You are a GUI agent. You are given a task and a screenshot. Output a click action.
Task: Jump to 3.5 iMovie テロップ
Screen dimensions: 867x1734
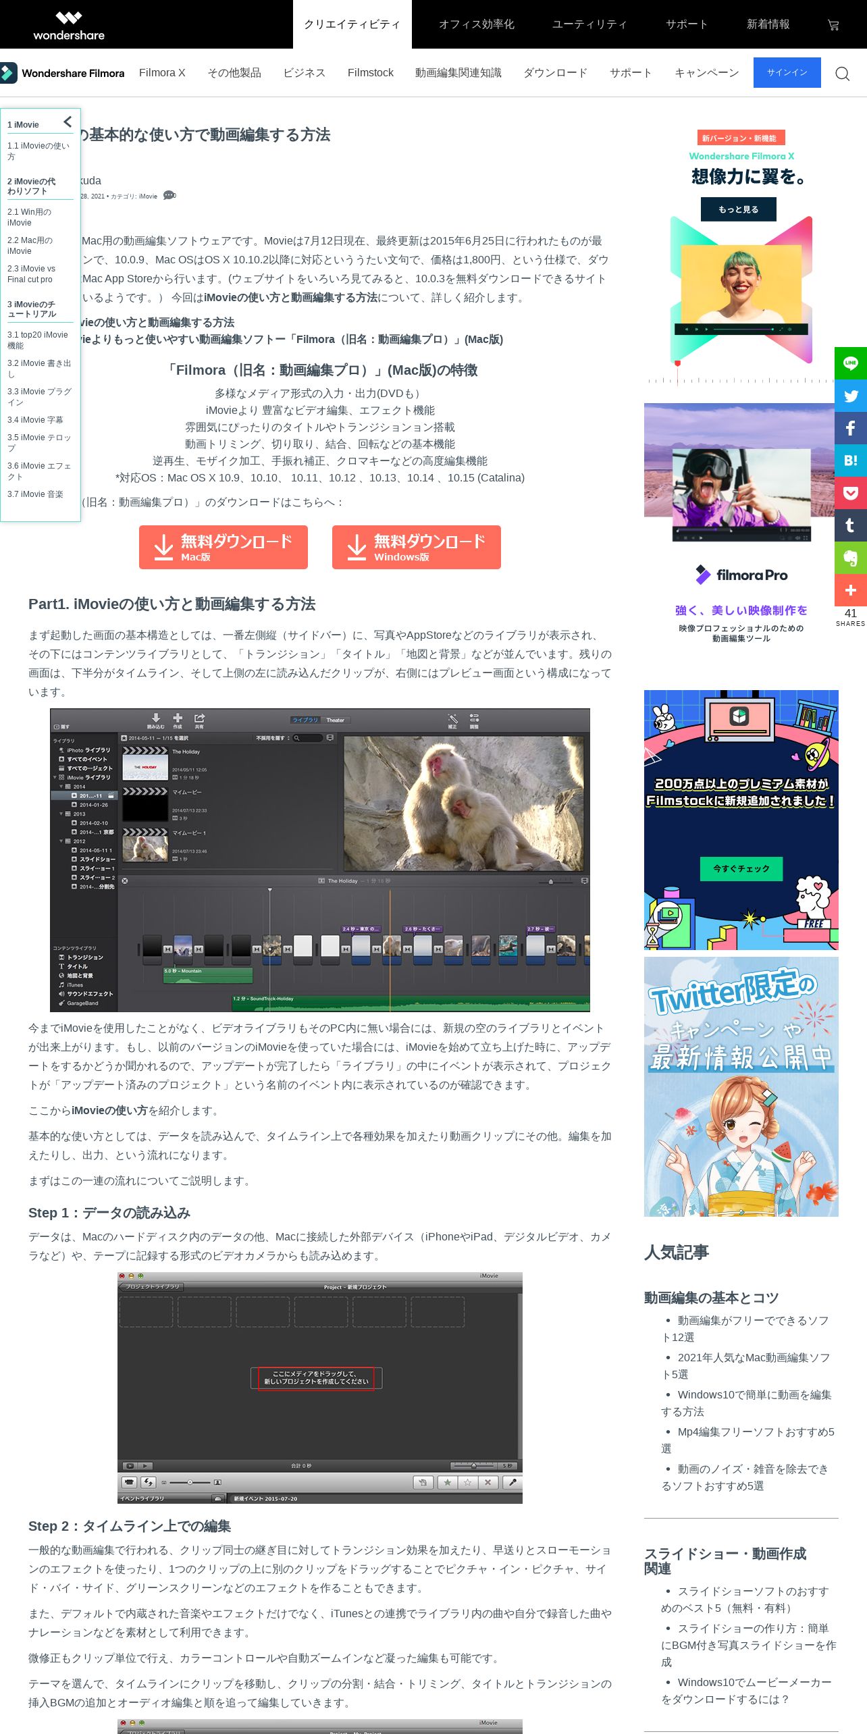[39, 443]
